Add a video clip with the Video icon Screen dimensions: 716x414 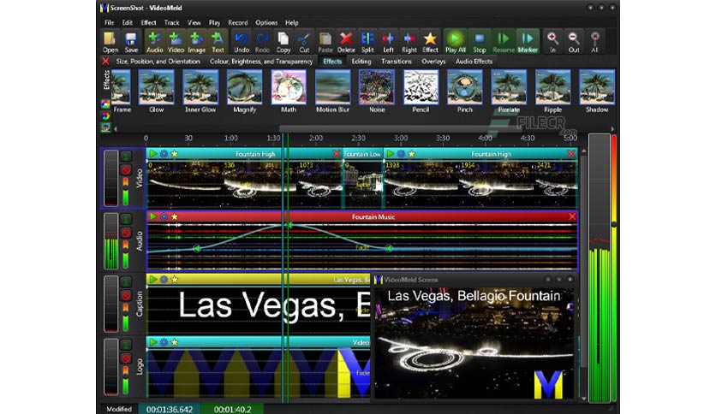(x=176, y=42)
